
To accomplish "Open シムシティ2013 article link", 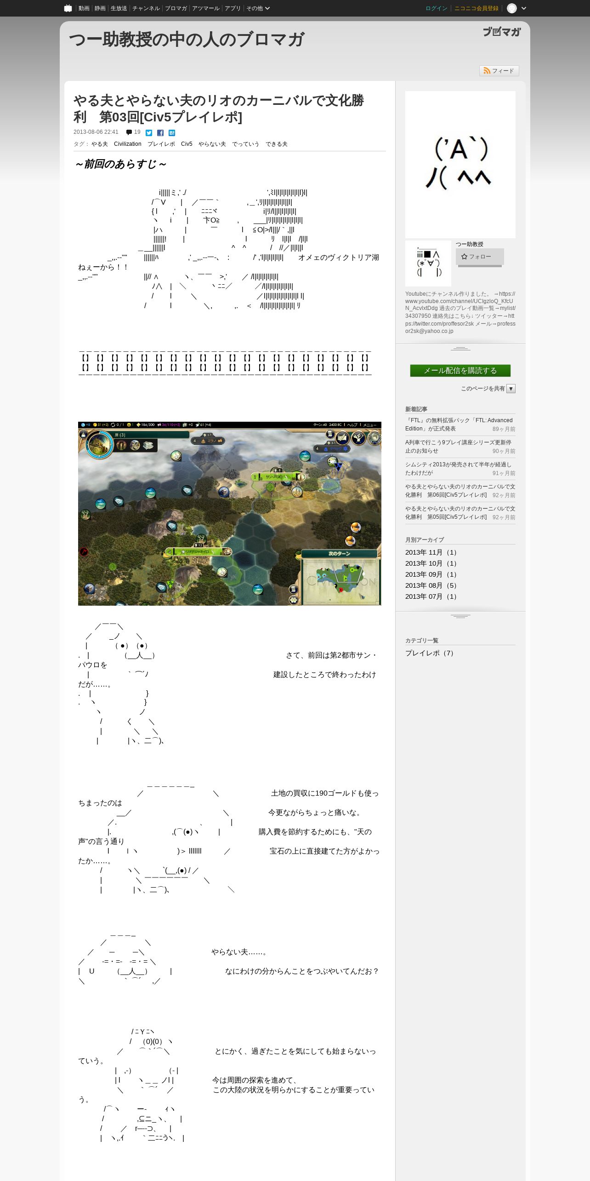I will point(458,469).
